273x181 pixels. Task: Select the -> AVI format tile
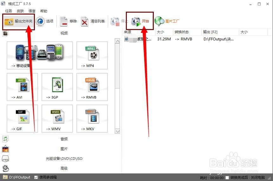click(22, 87)
